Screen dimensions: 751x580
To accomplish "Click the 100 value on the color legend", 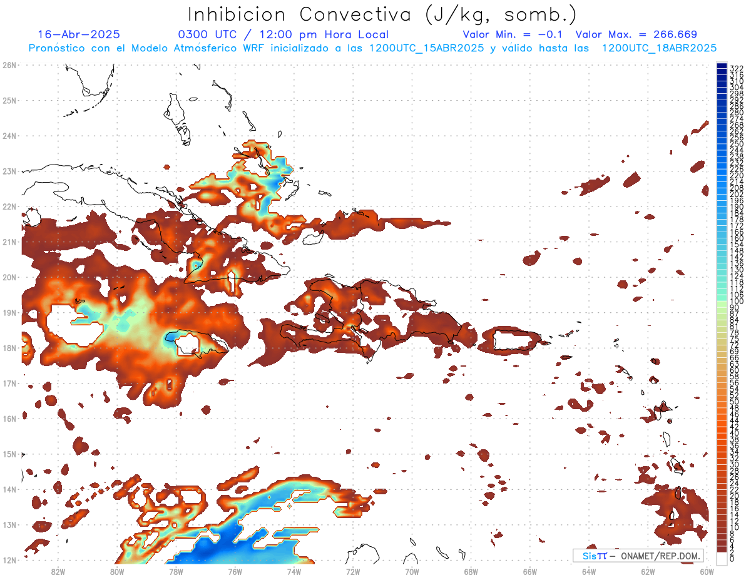I will (x=737, y=302).
